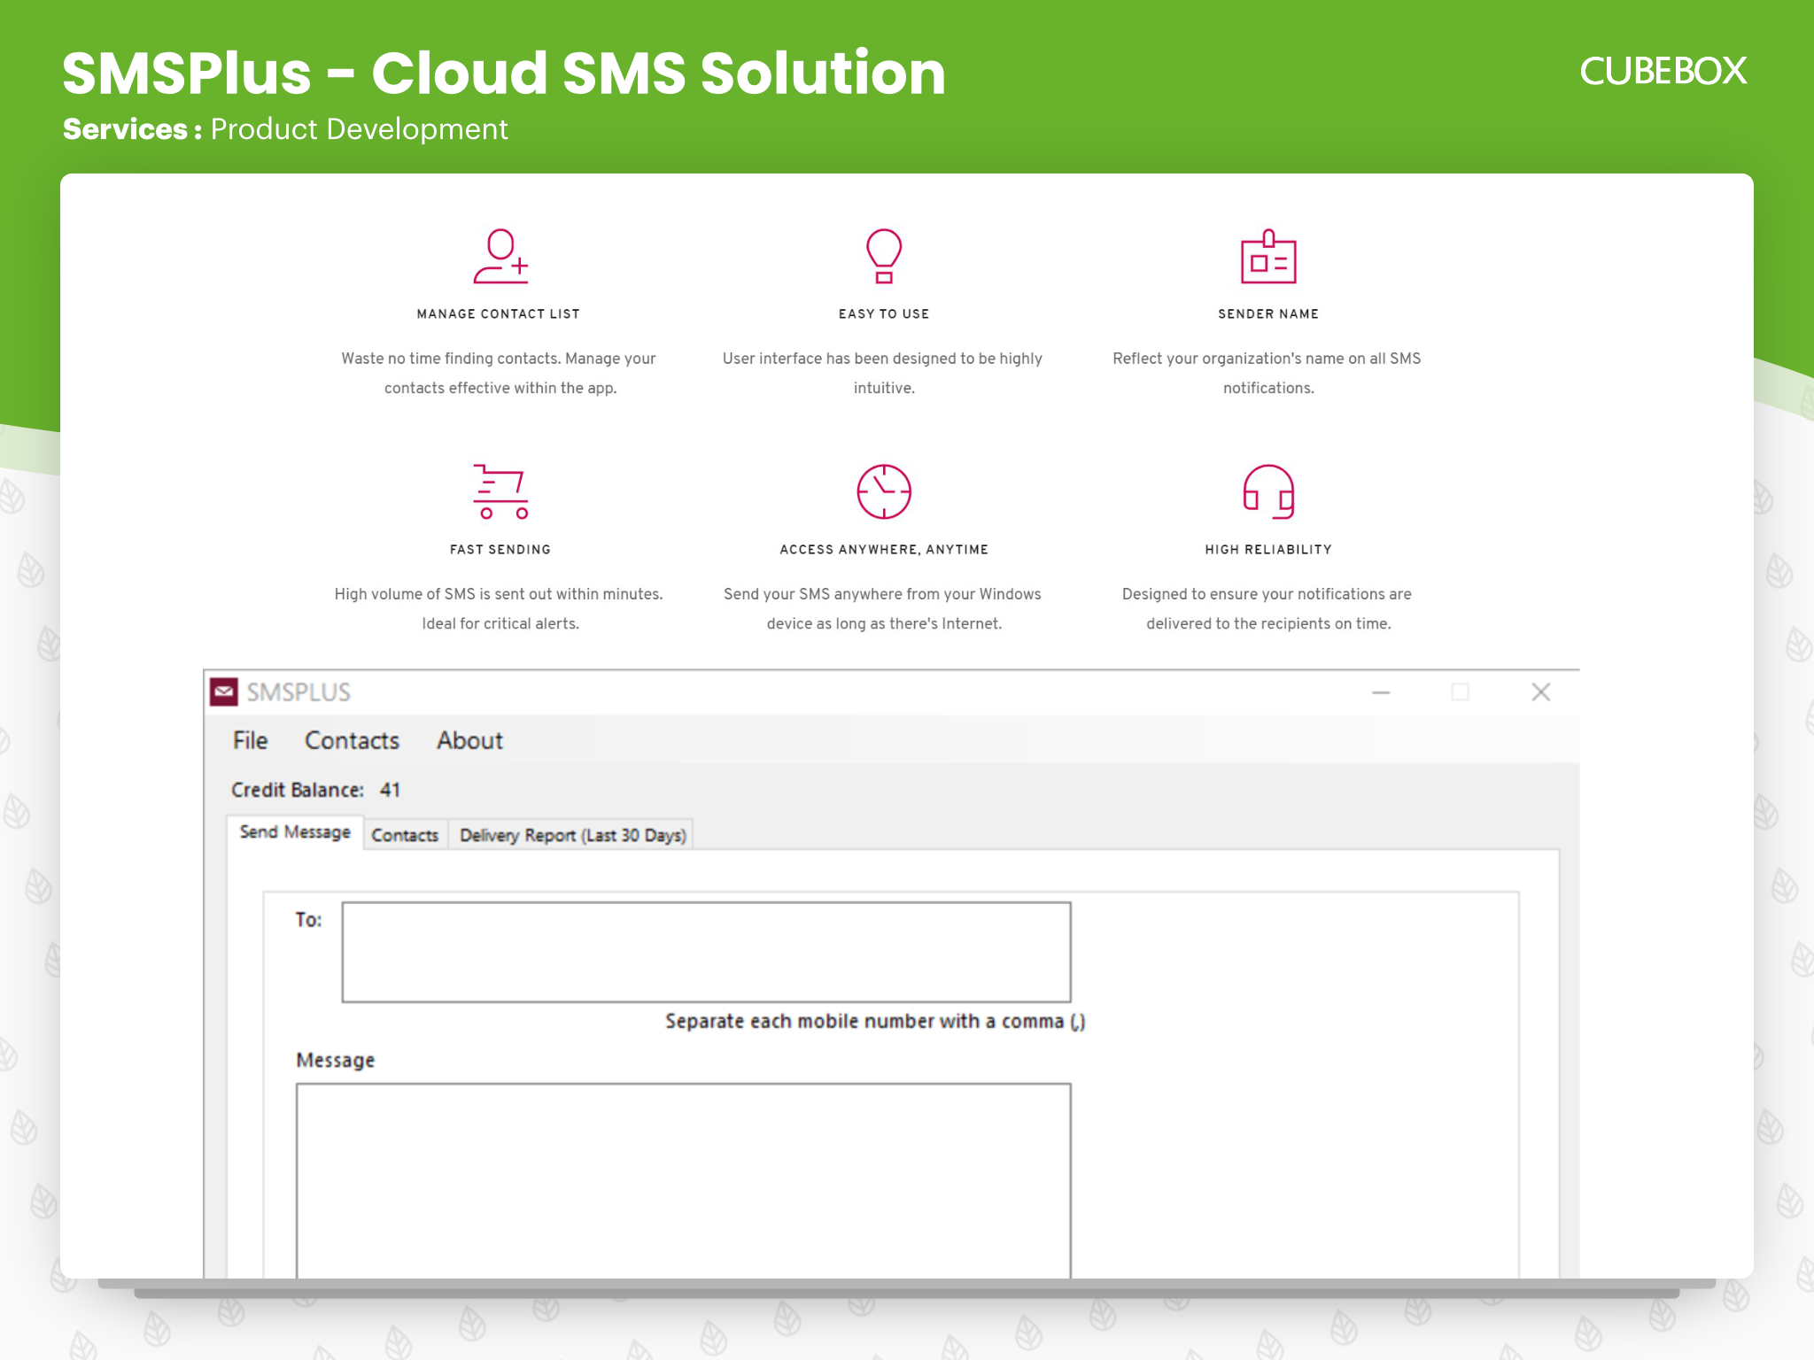Viewport: 1814px width, 1360px height.
Task: Click the High Reliability headset icon
Action: (x=1268, y=491)
